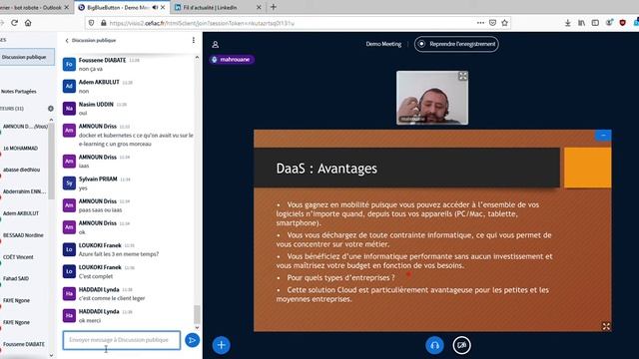Make presentation fullscreen
This screenshot has width=639, height=359.
(x=606, y=326)
